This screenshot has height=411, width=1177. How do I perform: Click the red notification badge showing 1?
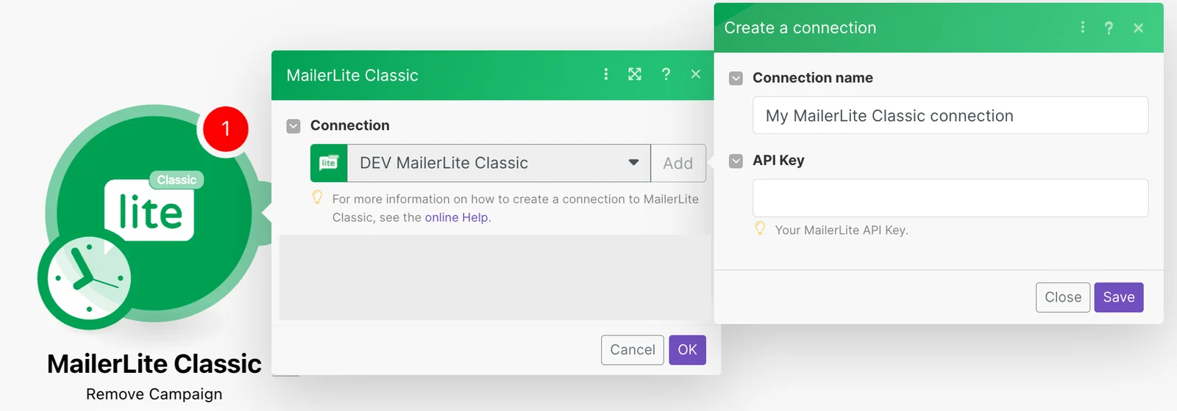[225, 129]
